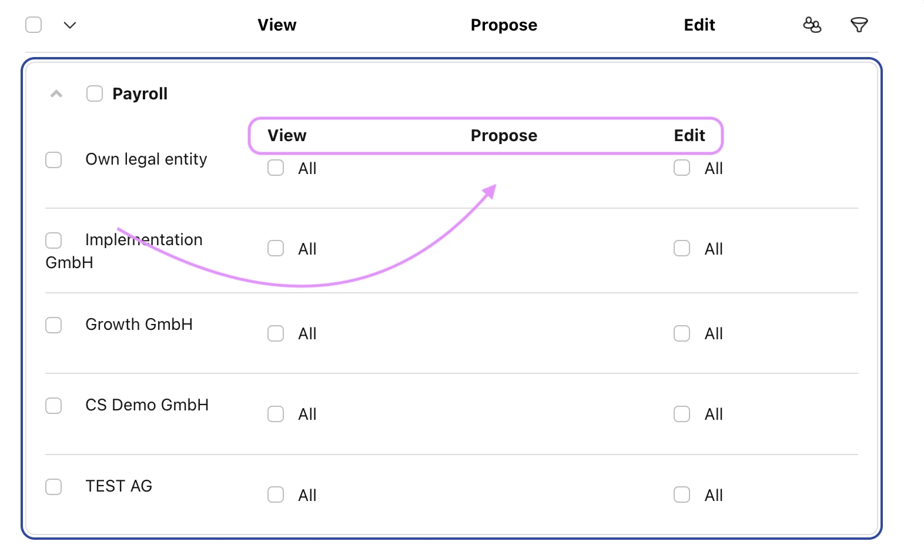
Task: Select the Implementation GmbH row checkbox
Action: point(53,240)
